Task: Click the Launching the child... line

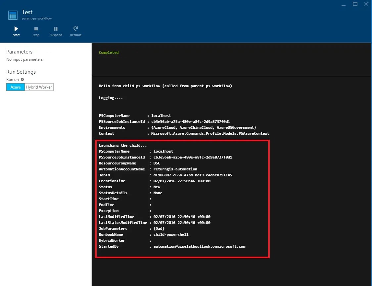Action: coord(123,145)
